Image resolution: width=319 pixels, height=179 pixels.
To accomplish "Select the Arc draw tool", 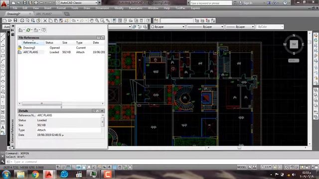I will coord(3,61).
